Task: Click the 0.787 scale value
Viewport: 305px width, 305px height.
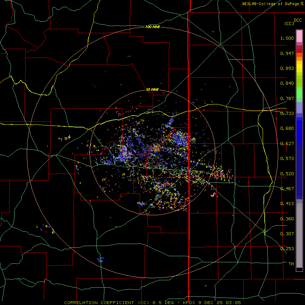Action: 287,98
